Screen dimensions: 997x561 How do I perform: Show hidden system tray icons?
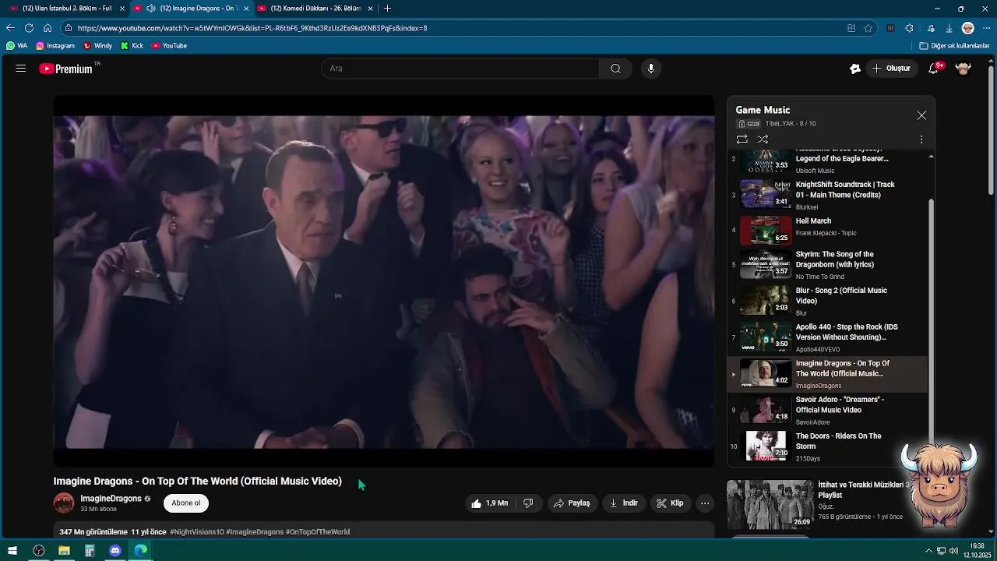coord(928,551)
